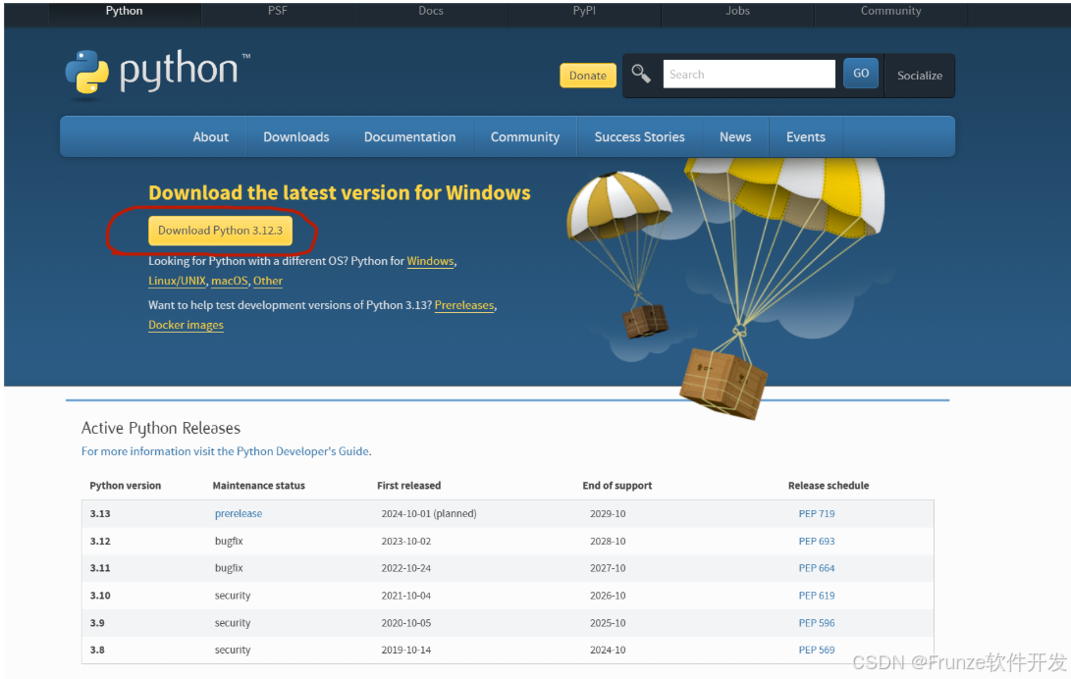Open the Community top bar tab

click(890, 11)
